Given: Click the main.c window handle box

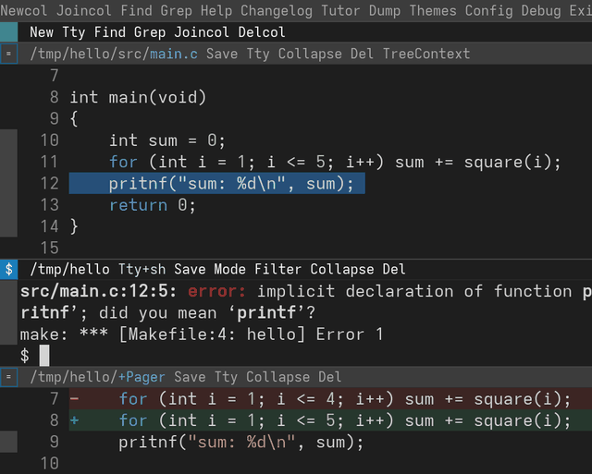Looking at the screenshot, I should (x=8, y=54).
